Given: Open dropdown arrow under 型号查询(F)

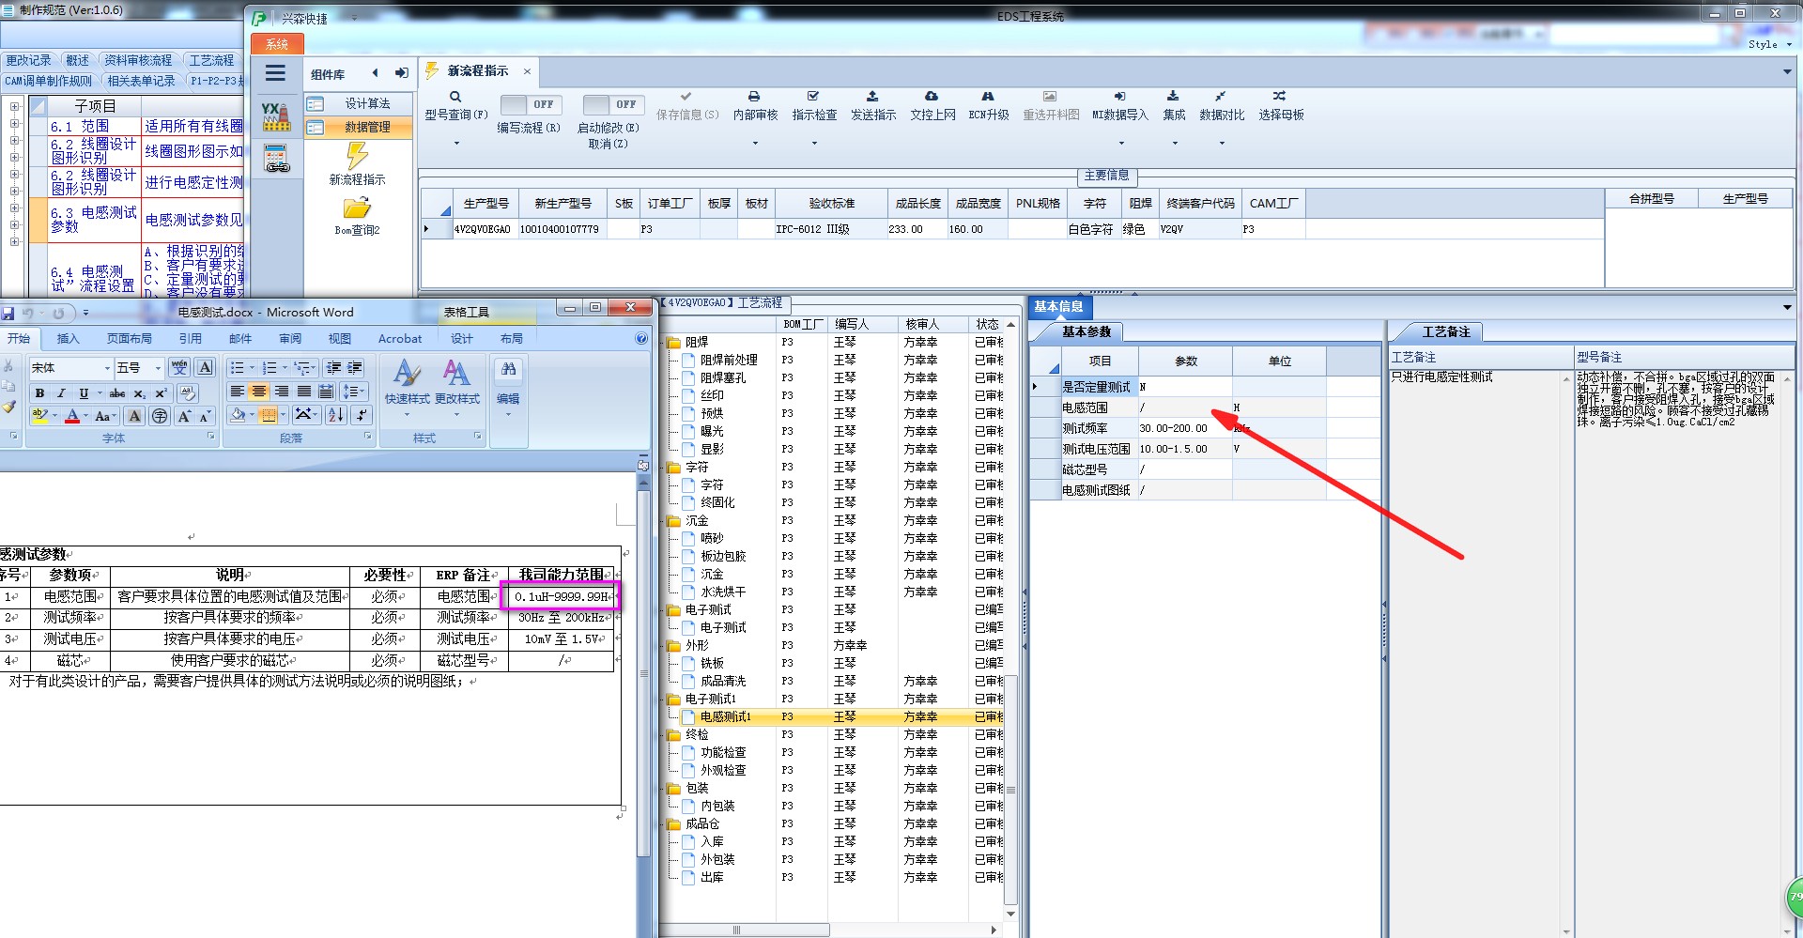Looking at the screenshot, I should (x=456, y=144).
